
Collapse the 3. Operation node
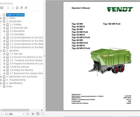(x=1, y=51)
